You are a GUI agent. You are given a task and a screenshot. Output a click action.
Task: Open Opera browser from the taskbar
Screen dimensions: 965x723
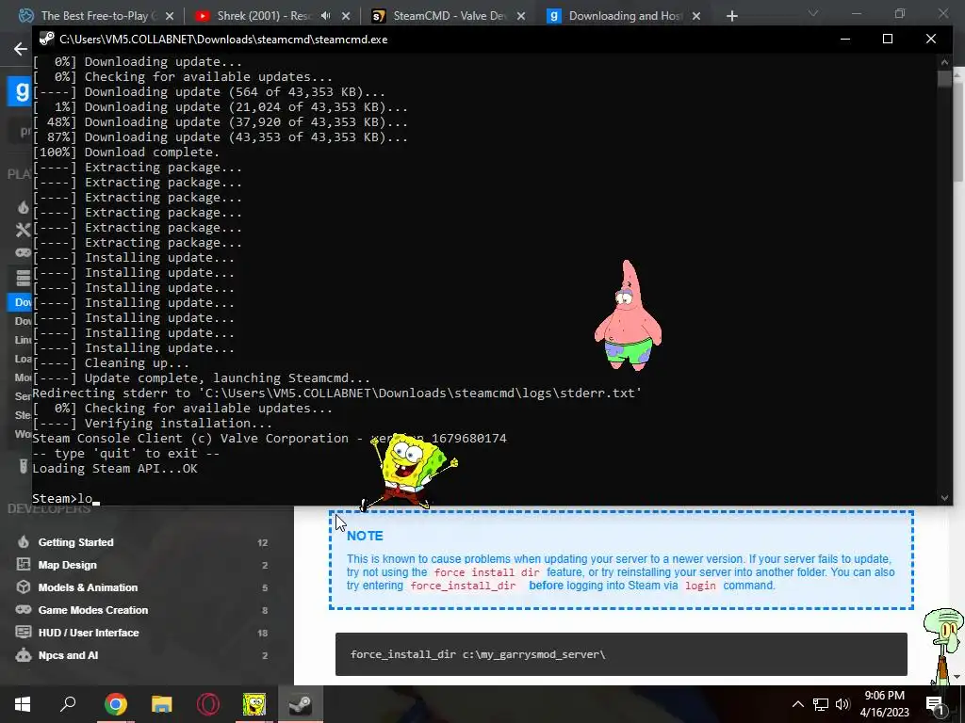point(208,704)
